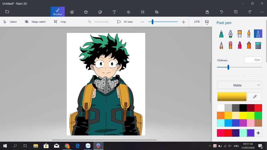Select the Watercolor brush
Image resolution: width=267 pixels, height=150 pixels.
coord(249,34)
